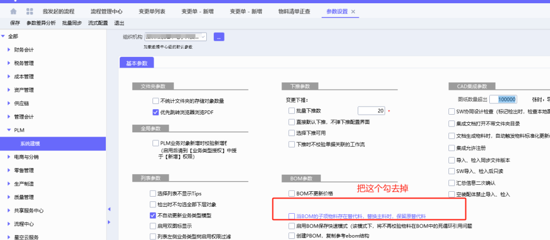The width and height of the screenshot is (550, 240).
Task: Edit the 图纸数量超出 number field
Action: coord(503,99)
